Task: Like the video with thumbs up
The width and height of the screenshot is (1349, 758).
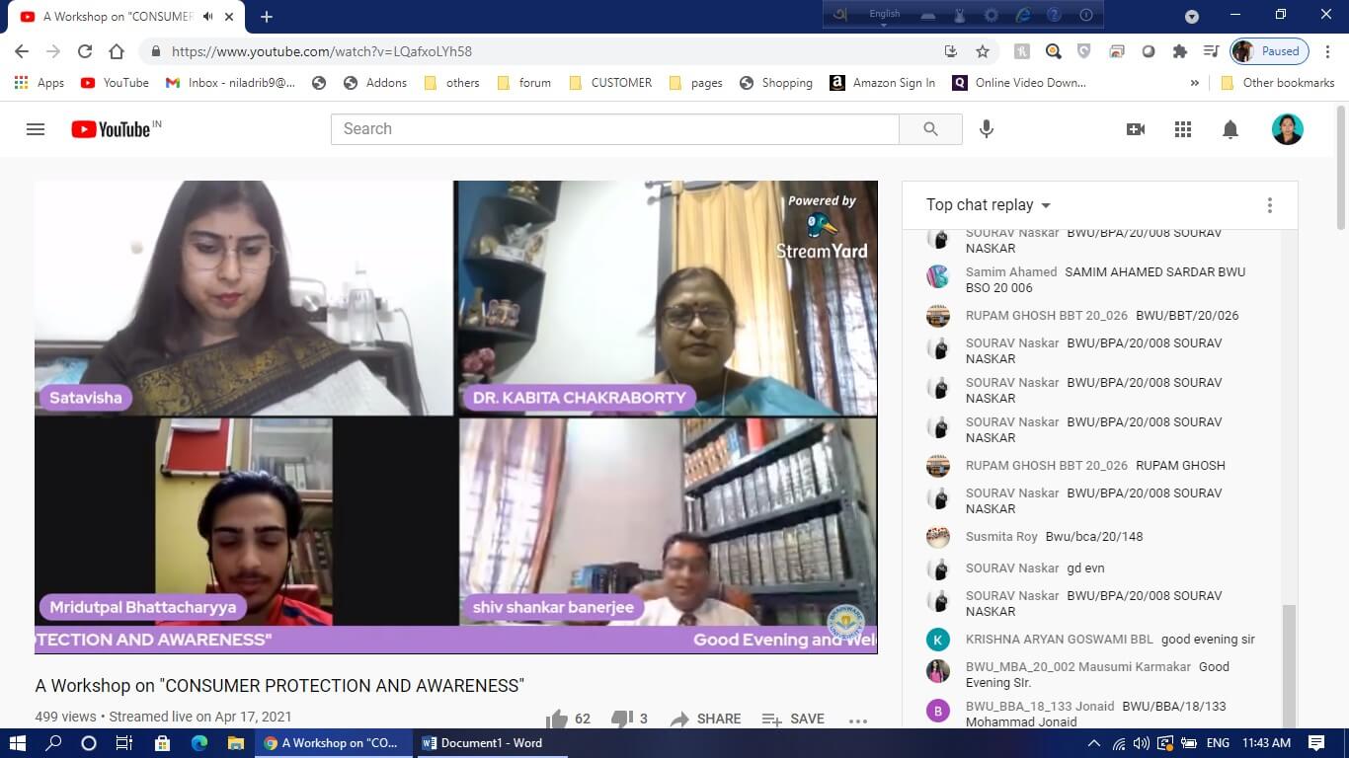Action: pyautogui.click(x=558, y=719)
